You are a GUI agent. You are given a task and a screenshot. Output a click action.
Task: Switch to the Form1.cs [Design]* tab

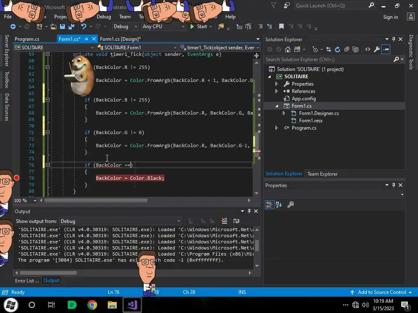click(120, 39)
